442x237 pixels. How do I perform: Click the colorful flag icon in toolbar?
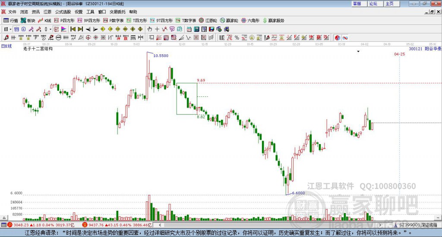coord(64,29)
